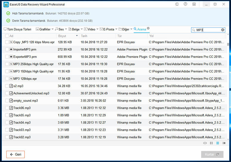Click file icon of Track02.mp3
Viewport: 231px width, 162px height.
pyautogui.click(x=11, y=137)
